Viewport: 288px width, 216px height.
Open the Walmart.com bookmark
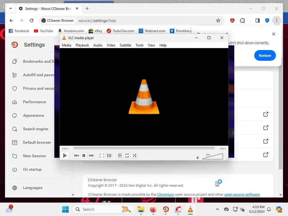pyautogui.click(x=152, y=31)
